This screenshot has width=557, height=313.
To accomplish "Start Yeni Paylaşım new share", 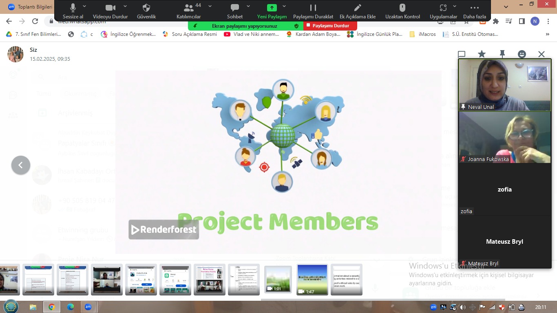I will (272, 11).
